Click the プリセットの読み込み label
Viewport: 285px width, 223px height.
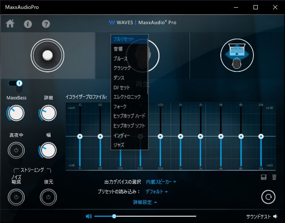(119, 192)
